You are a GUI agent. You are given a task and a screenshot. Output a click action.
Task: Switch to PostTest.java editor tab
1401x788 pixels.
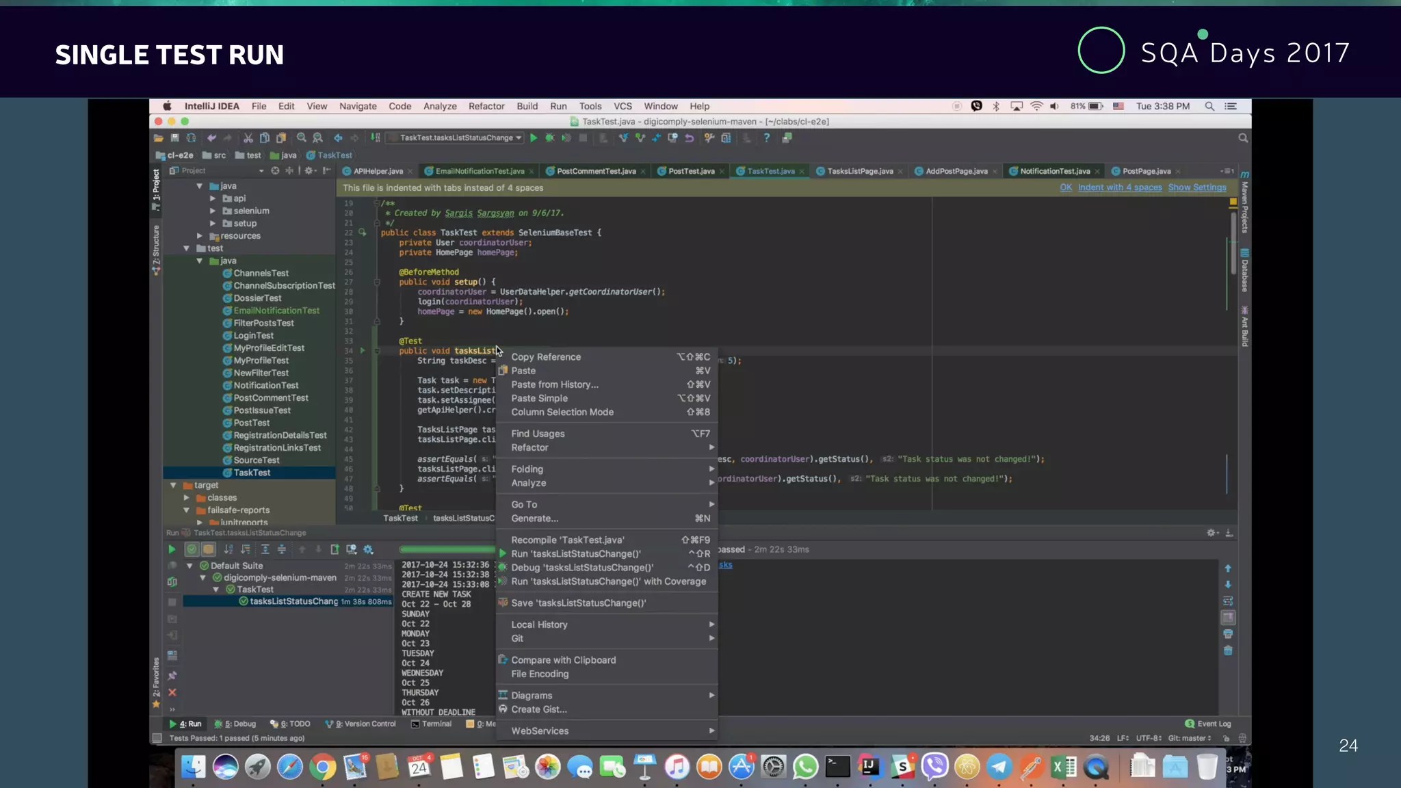(691, 171)
